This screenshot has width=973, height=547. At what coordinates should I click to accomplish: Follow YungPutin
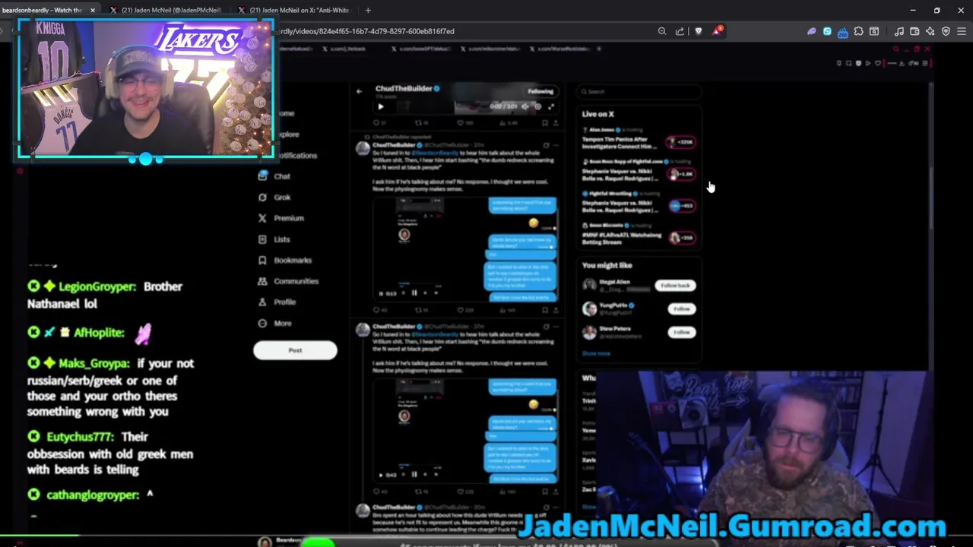click(681, 309)
